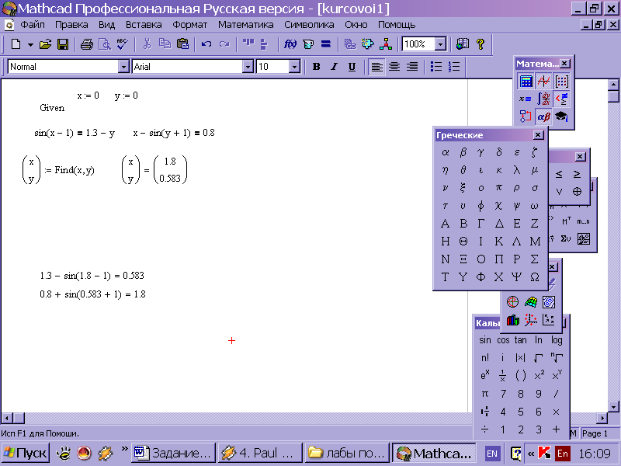Viewport: 621px width, 466px height.
Task: Click the vertical scrollbar down arrow
Action: click(613, 406)
